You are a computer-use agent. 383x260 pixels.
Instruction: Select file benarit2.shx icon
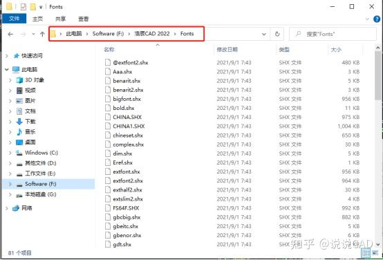(x=108, y=90)
